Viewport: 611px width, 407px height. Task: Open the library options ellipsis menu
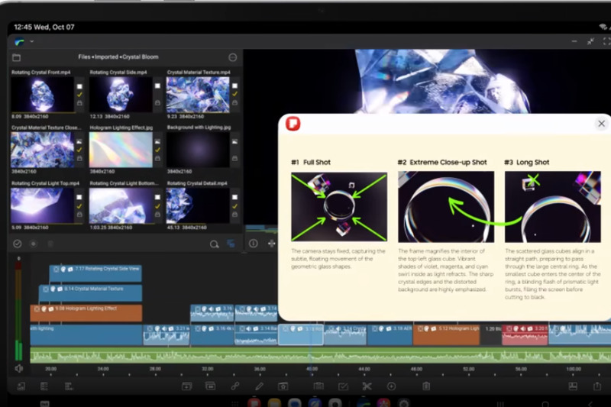(233, 57)
